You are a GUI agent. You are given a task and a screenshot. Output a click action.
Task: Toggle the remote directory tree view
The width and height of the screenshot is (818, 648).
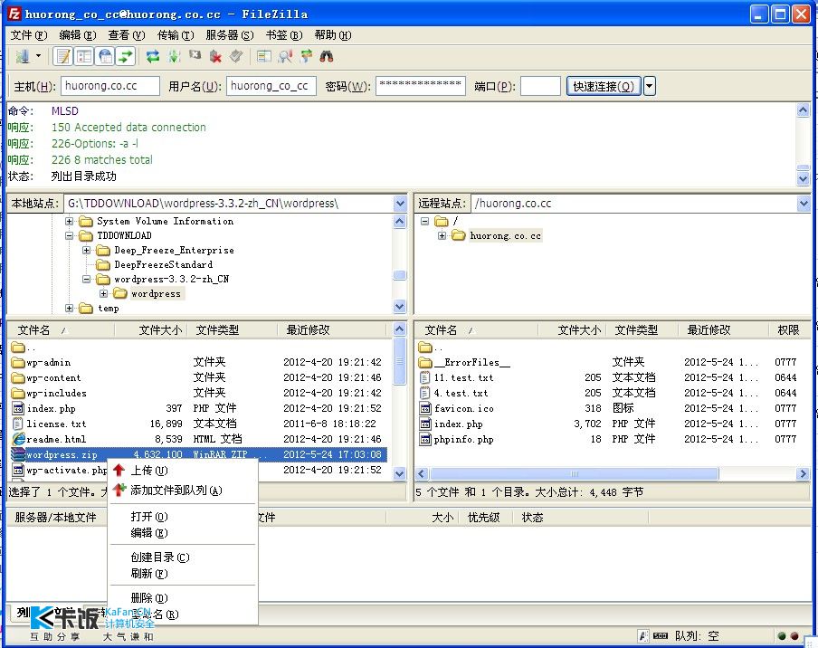tap(105, 56)
